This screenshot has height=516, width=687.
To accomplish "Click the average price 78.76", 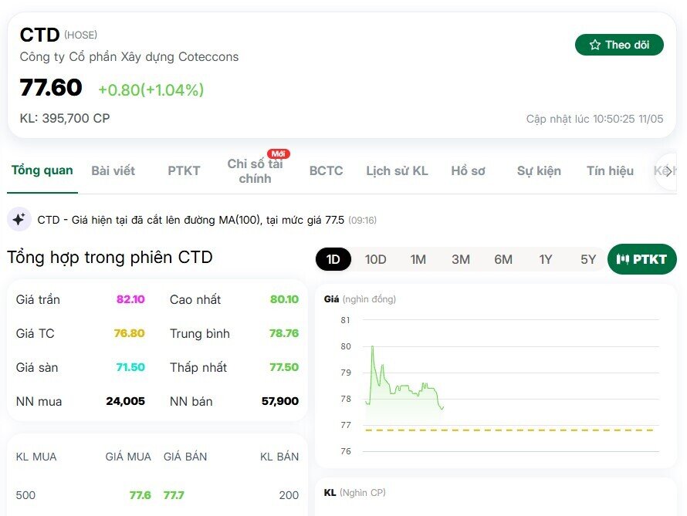I will [x=284, y=333].
